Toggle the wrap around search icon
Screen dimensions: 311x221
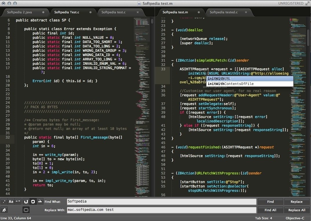pyautogui.click(x=33, y=202)
